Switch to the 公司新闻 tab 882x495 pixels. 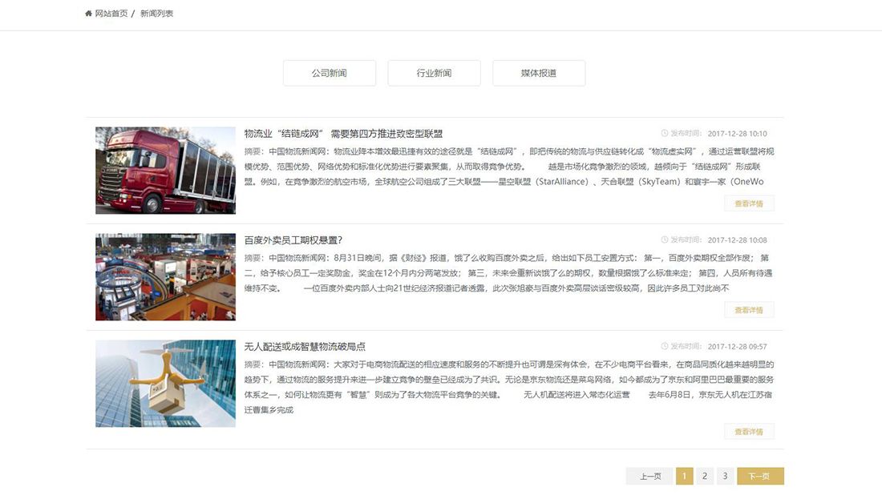[x=330, y=73]
